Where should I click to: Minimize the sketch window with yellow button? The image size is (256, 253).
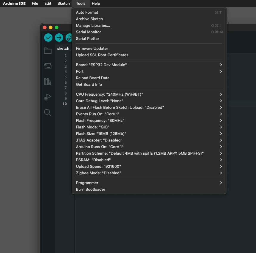51,27
